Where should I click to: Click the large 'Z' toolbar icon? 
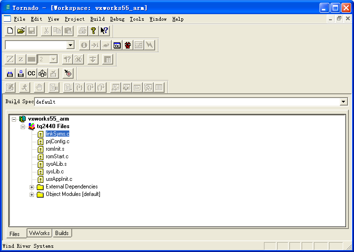coord(10,59)
